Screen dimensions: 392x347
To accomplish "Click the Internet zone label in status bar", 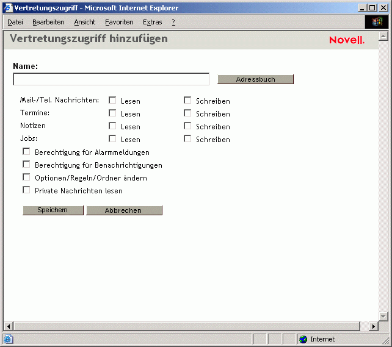I will [322, 339].
